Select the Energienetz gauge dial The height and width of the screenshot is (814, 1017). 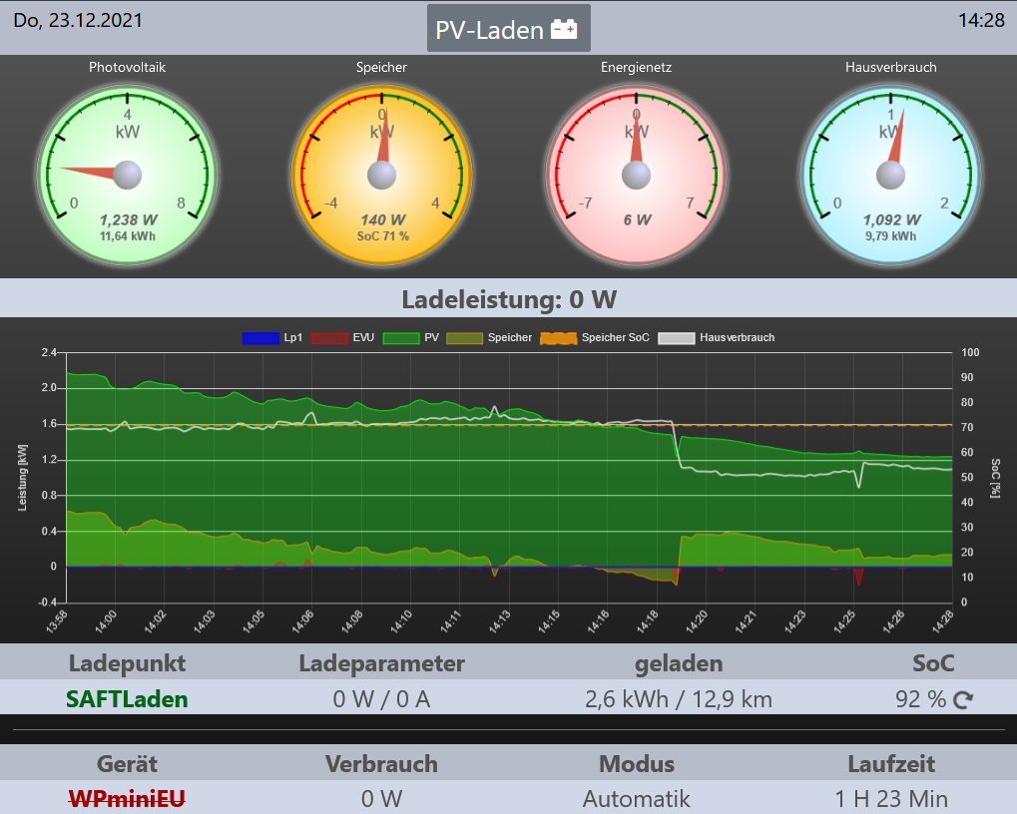pyautogui.click(x=637, y=175)
